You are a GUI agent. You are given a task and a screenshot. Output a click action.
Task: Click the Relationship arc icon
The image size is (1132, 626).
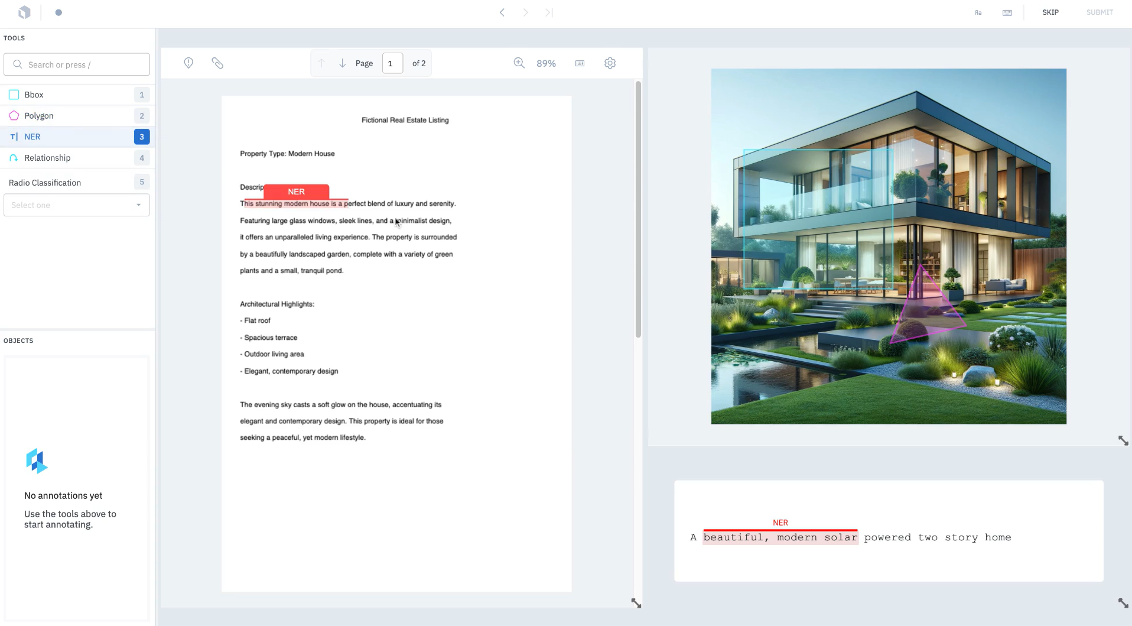[x=14, y=158]
